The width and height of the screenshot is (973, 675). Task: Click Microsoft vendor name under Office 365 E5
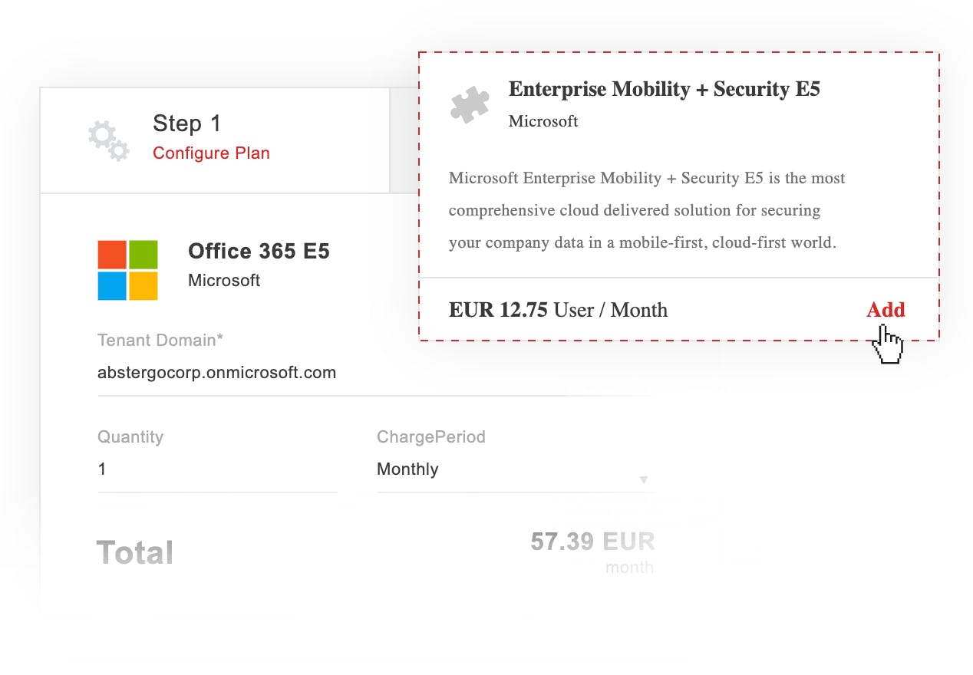(x=224, y=281)
